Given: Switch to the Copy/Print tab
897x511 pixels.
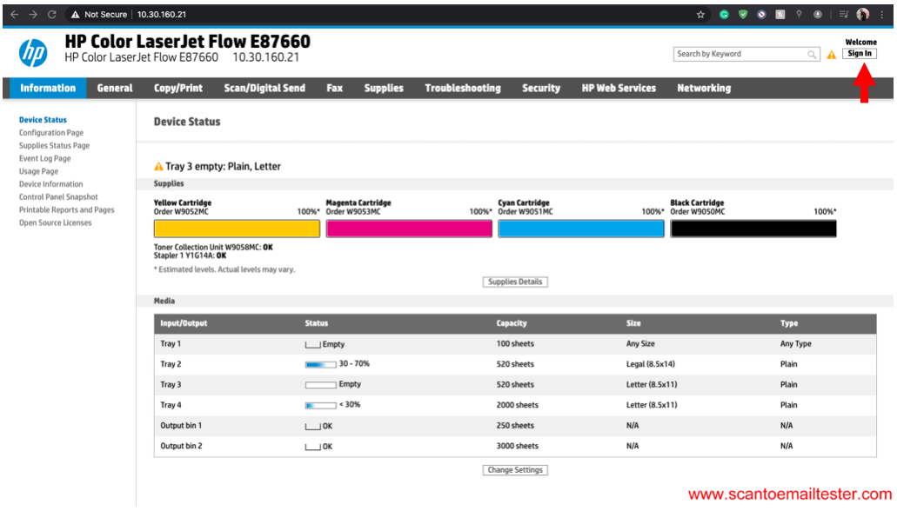Looking at the screenshot, I should pyautogui.click(x=178, y=88).
